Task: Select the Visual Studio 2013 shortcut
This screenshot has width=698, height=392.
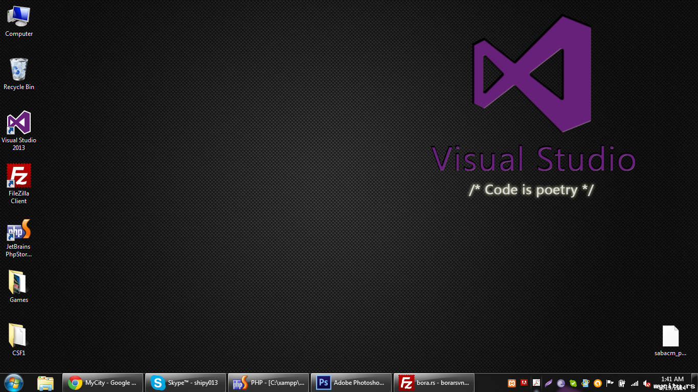Action: tap(19, 131)
